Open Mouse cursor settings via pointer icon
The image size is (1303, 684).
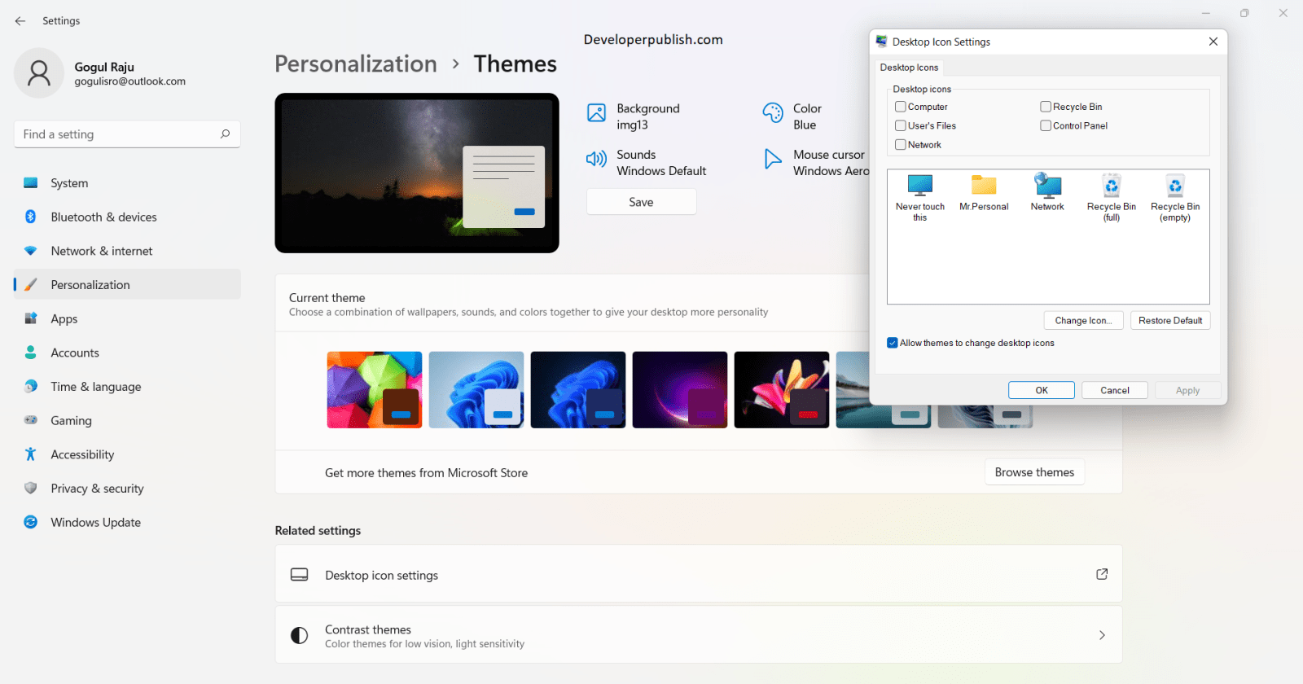[x=773, y=159]
